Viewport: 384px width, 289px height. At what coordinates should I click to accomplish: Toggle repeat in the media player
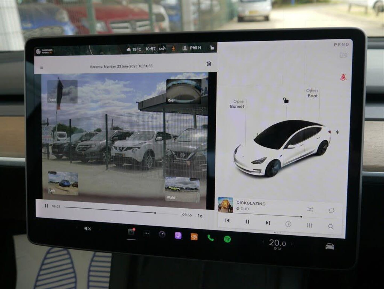click(x=331, y=210)
